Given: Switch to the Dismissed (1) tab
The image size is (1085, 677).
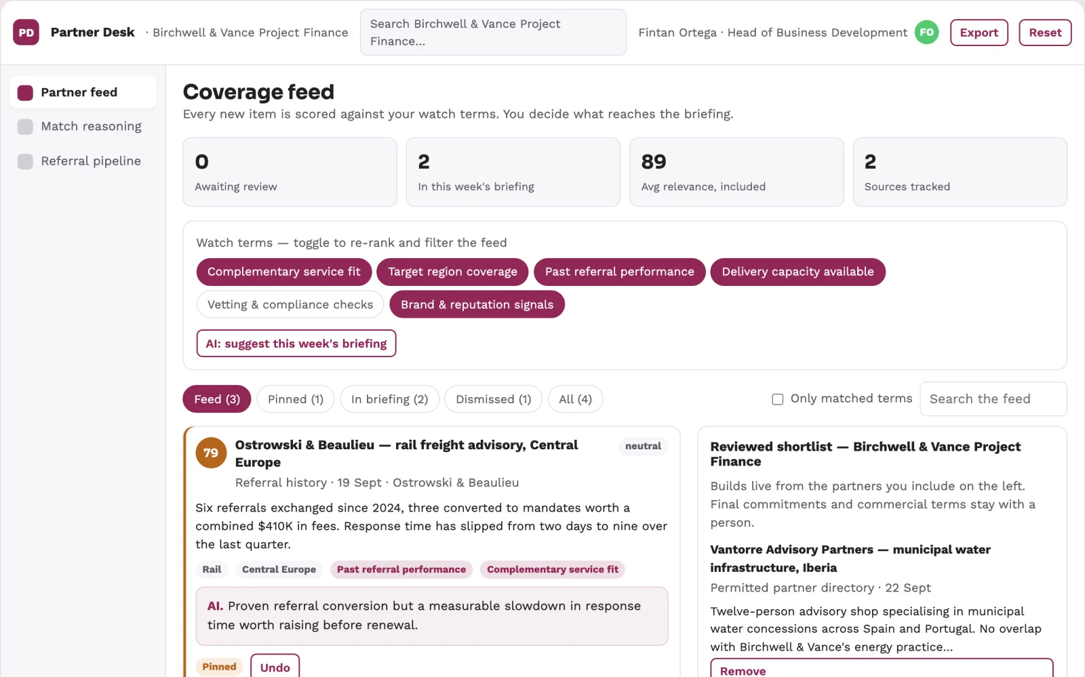Looking at the screenshot, I should click(x=493, y=399).
